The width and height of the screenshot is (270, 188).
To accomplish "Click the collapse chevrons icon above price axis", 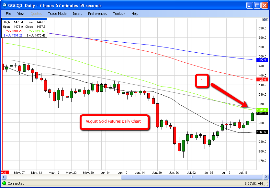I will (265, 20).
